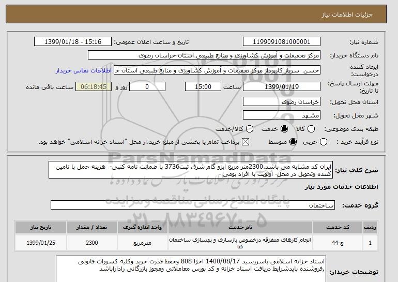Screen dimensions: 398x282
Task: Click the service code cell ج-44
Action: pos(338,243)
